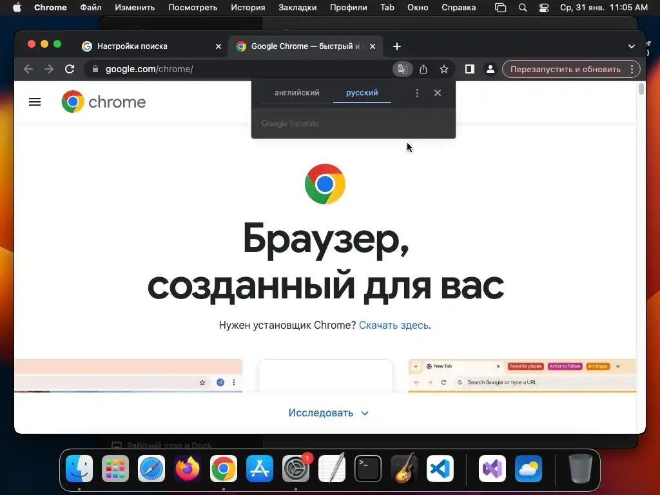Open the Посмотреть menu
The width and height of the screenshot is (660, 495).
(193, 8)
